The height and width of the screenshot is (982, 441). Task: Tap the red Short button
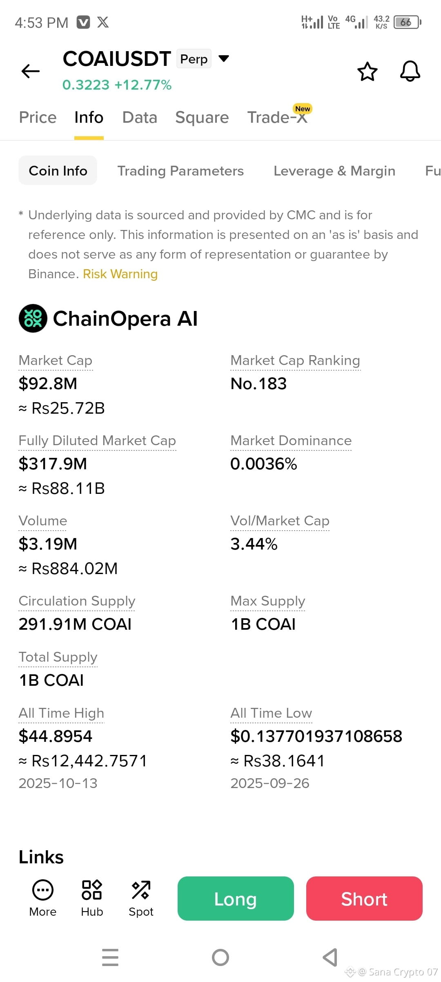pos(364,899)
